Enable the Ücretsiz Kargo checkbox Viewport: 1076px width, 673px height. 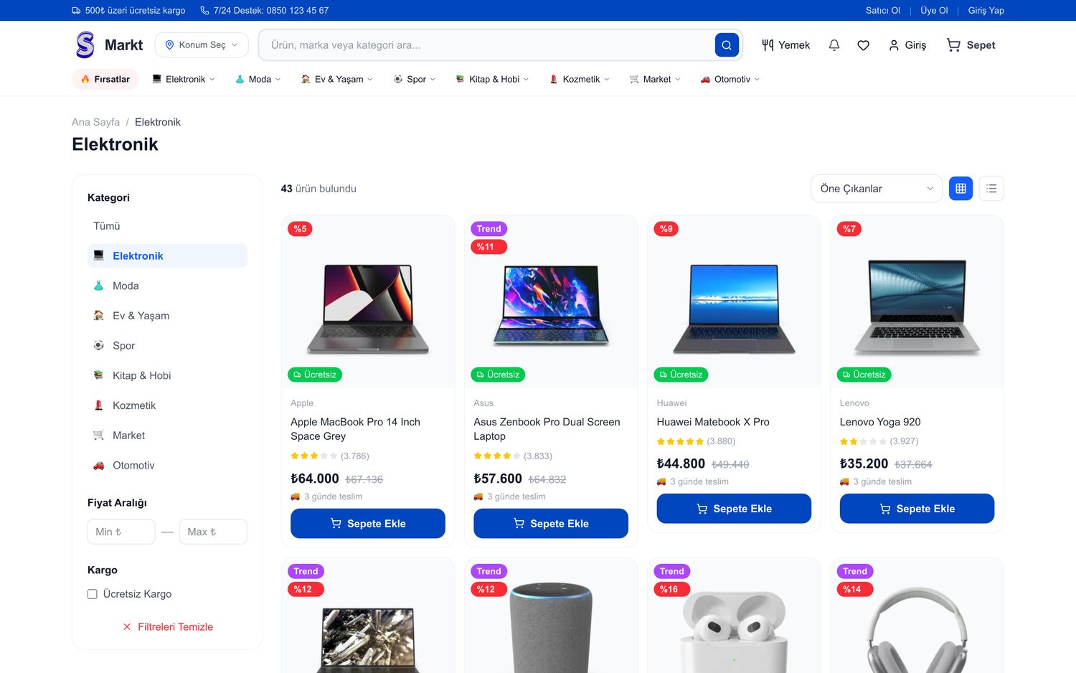click(93, 593)
